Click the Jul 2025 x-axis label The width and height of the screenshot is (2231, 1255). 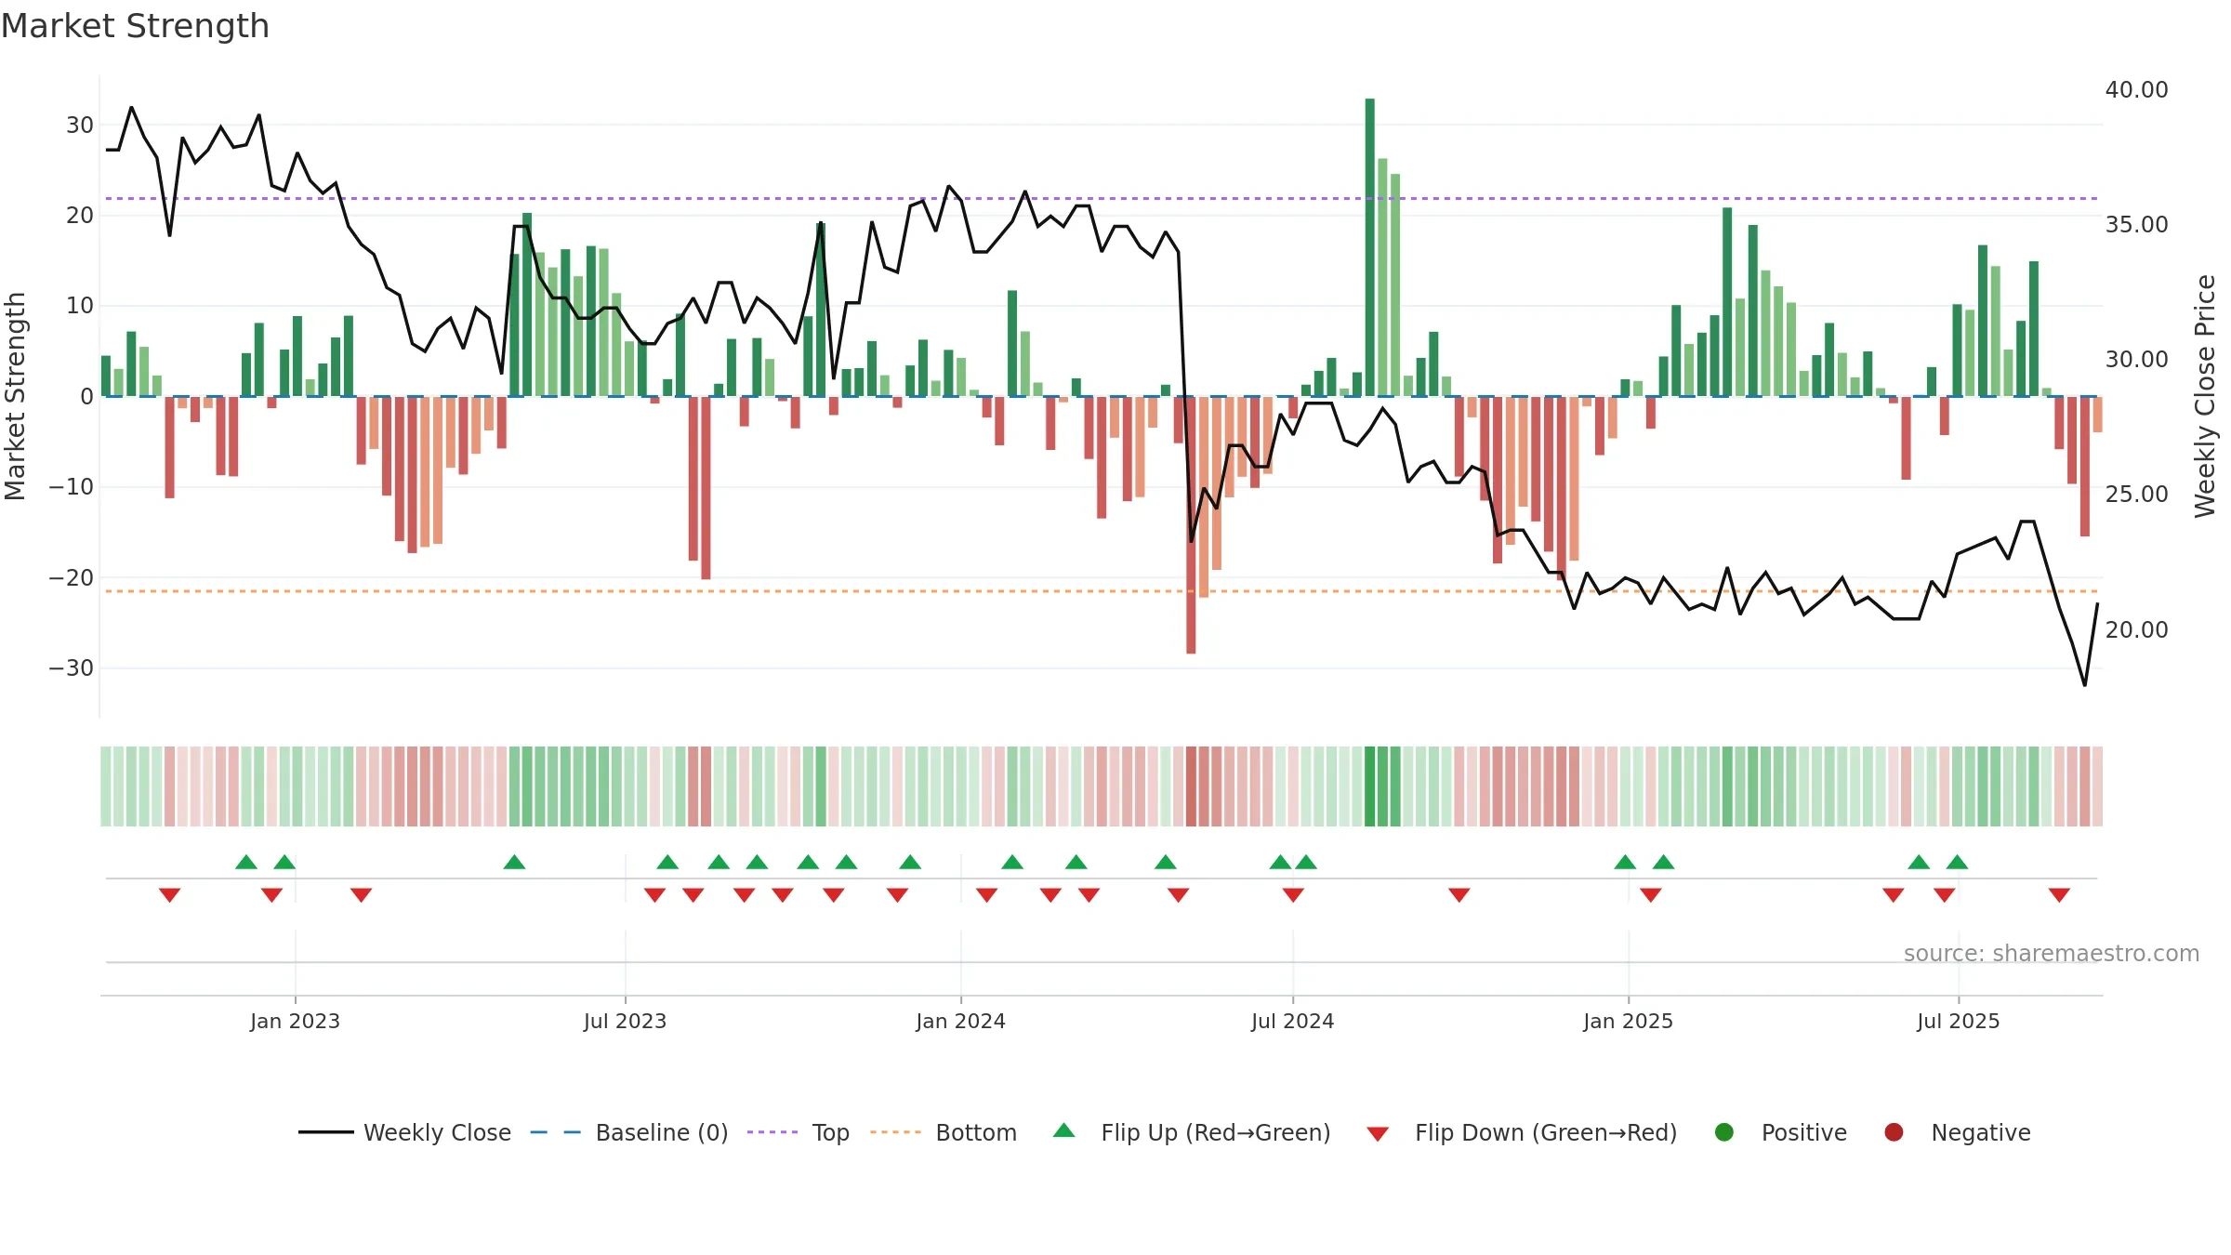[1958, 1022]
